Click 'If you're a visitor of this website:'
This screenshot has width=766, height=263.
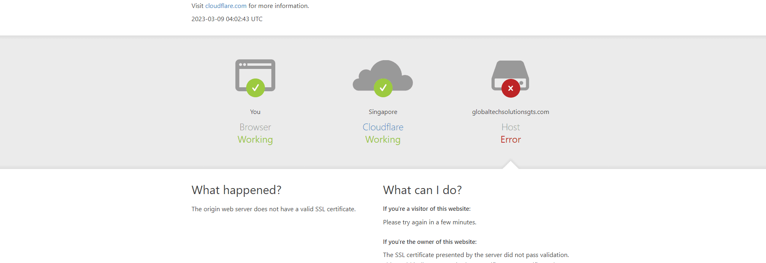[x=427, y=209]
